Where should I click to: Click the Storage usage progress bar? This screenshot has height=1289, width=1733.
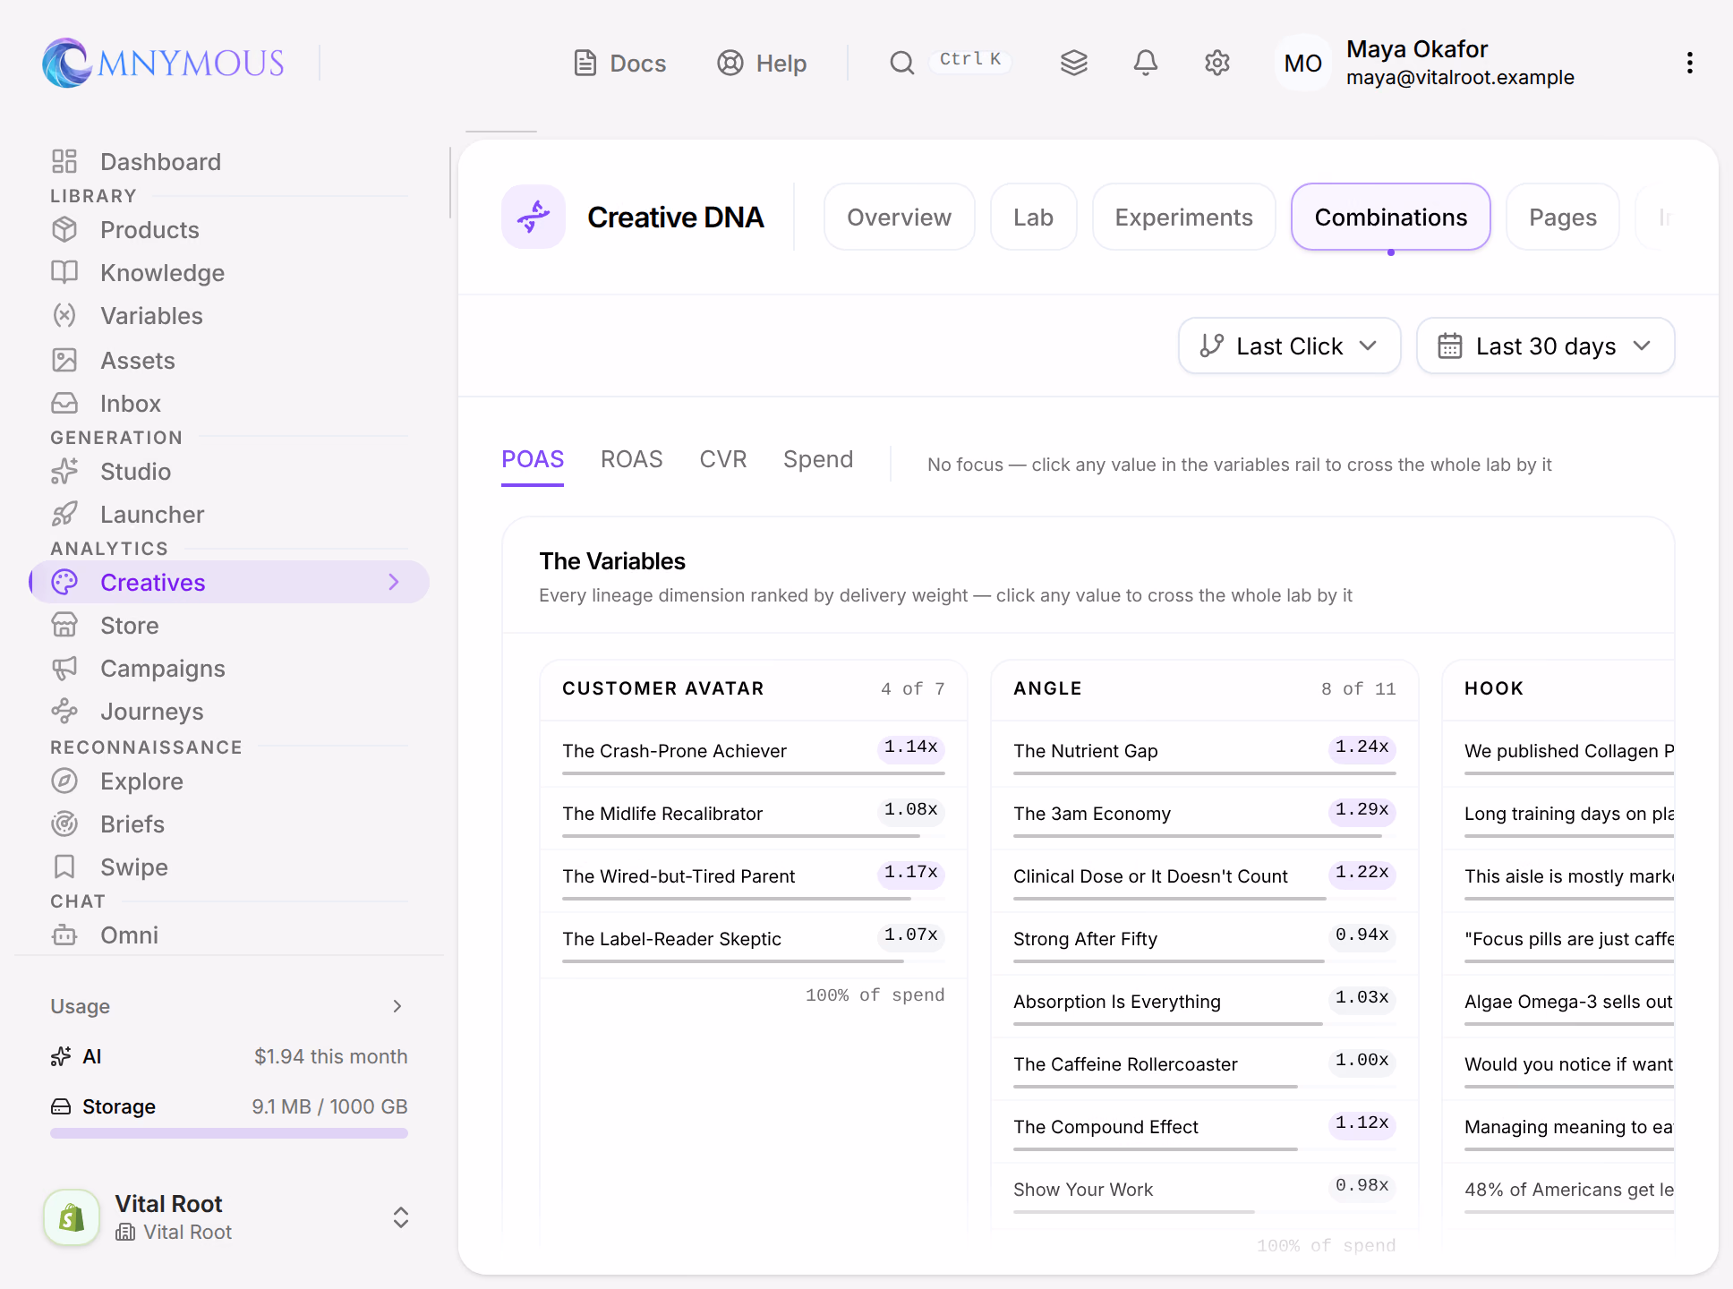[229, 1133]
